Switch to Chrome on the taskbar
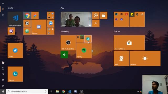 tap(64, 91)
